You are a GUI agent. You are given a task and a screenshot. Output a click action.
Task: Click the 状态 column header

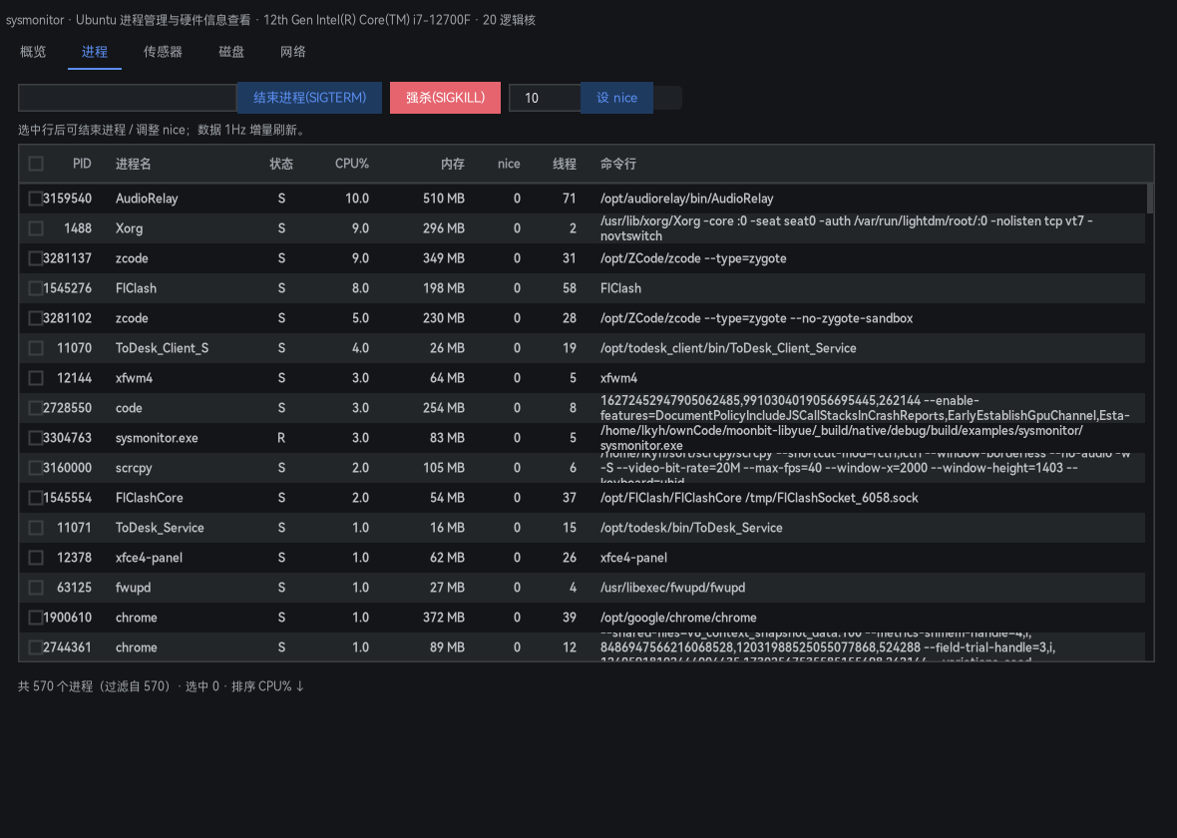[281, 164]
